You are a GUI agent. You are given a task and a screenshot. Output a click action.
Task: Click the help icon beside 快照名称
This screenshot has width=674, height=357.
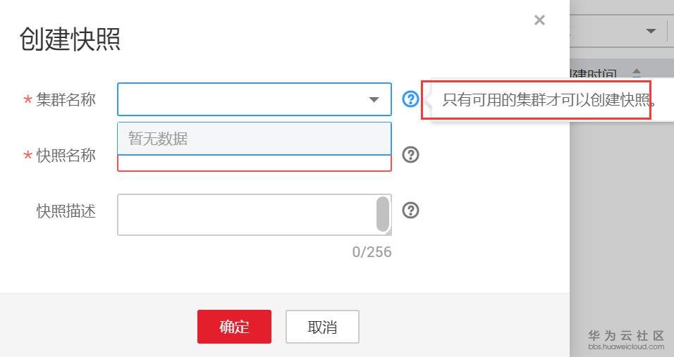[x=410, y=155]
